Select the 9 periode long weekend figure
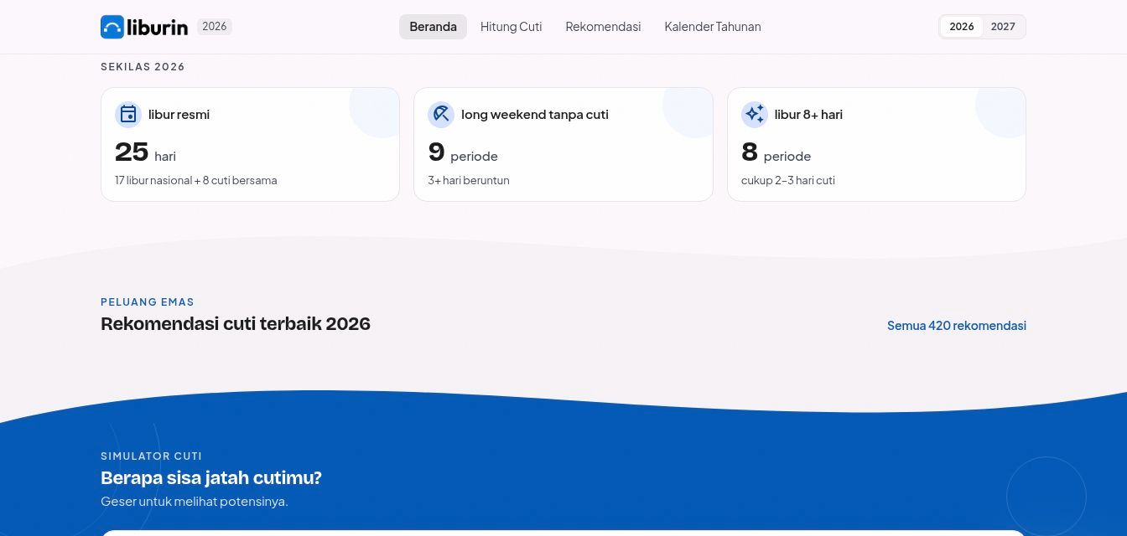 click(463, 152)
